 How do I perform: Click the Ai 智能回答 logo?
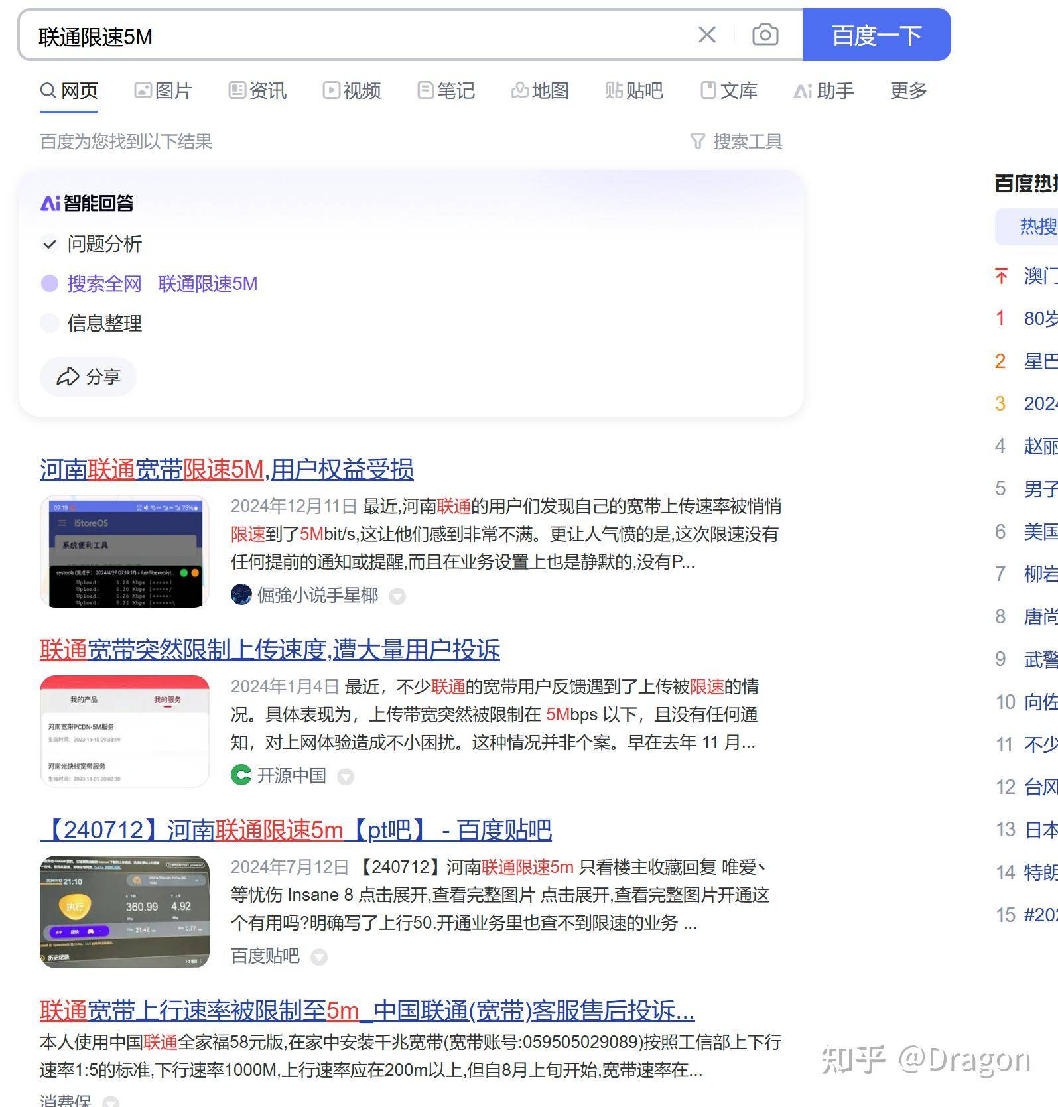87,203
